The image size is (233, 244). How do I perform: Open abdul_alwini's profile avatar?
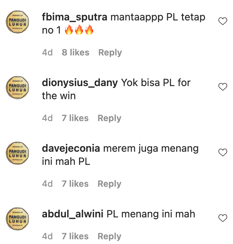click(x=17, y=219)
